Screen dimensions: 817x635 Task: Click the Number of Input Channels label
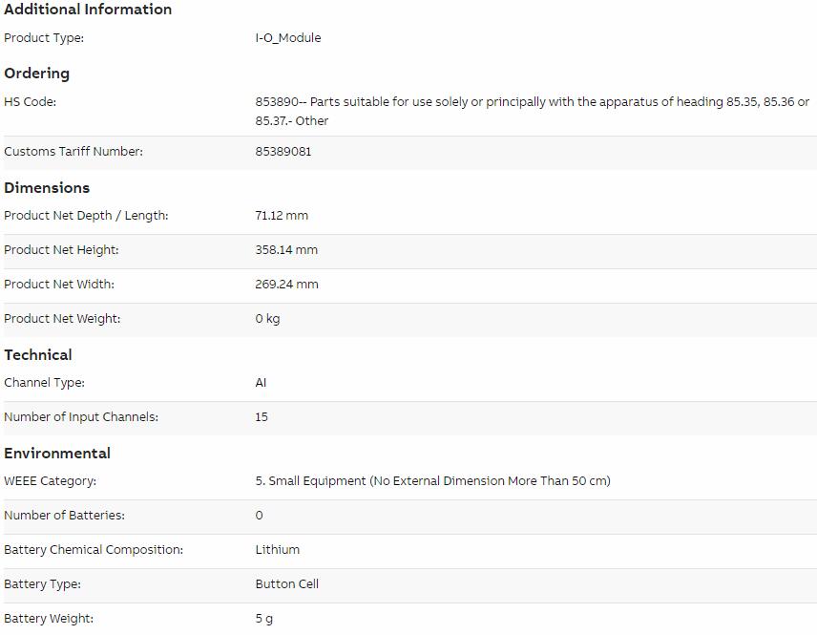click(81, 417)
